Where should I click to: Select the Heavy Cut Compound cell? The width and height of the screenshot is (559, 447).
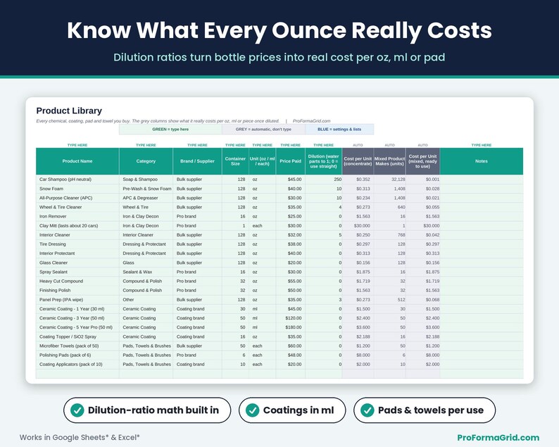pyautogui.click(x=77, y=282)
